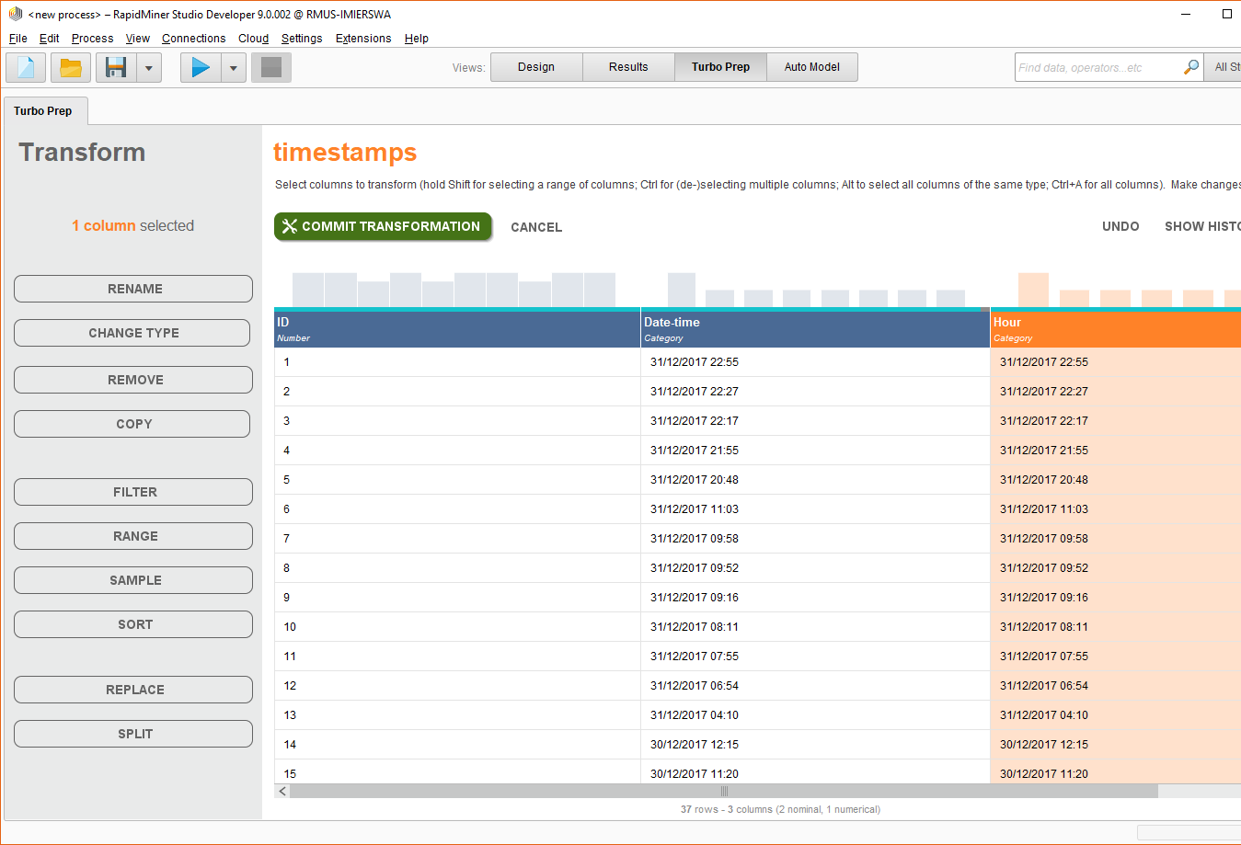This screenshot has height=845, width=1241.
Task: Click the Replace button
Action: (x=133, y=690)
